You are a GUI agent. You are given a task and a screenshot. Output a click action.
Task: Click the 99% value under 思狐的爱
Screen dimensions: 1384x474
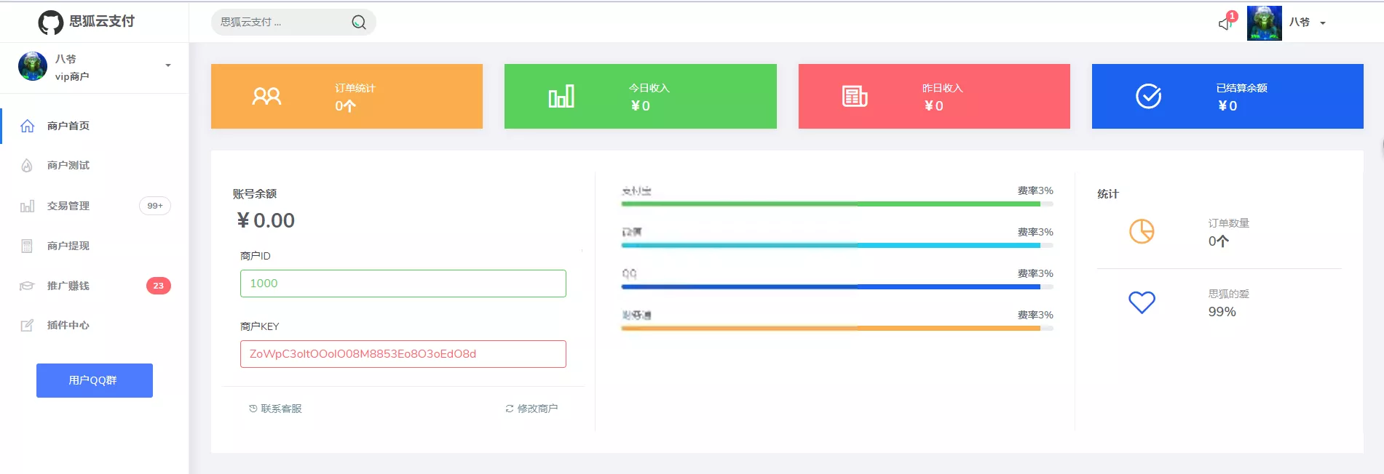[1222, 312]
